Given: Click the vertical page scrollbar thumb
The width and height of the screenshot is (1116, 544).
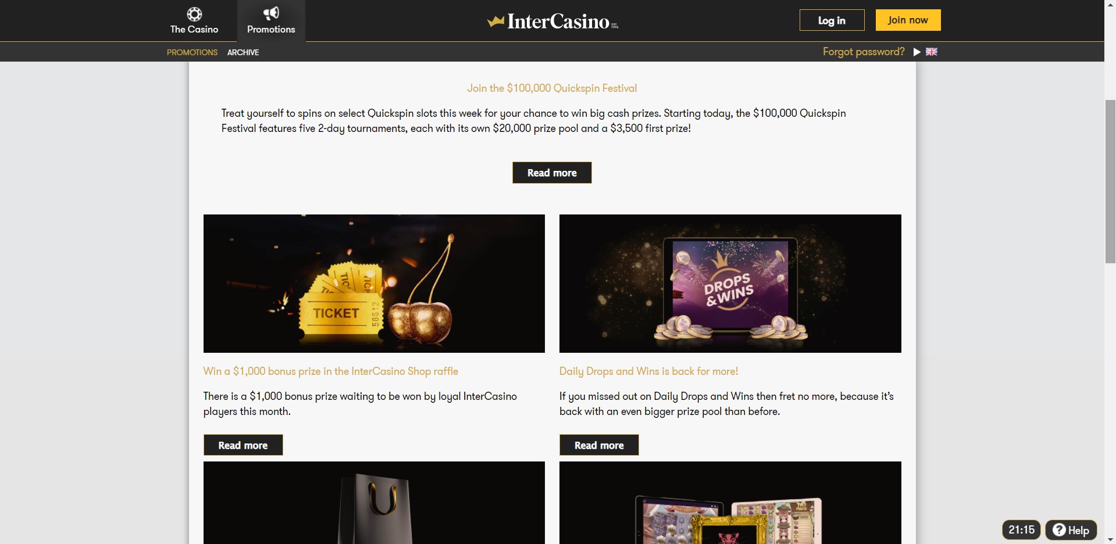Looking at the screenshot, I should click(1110, 182).
